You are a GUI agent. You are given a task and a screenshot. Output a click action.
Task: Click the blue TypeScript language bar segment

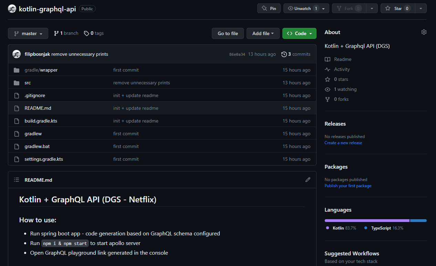point(418,221)
